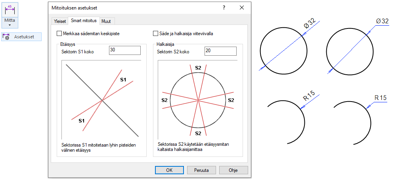Click the Sektorin S1 koko field

pyautogui.click(x=124, y=51)
